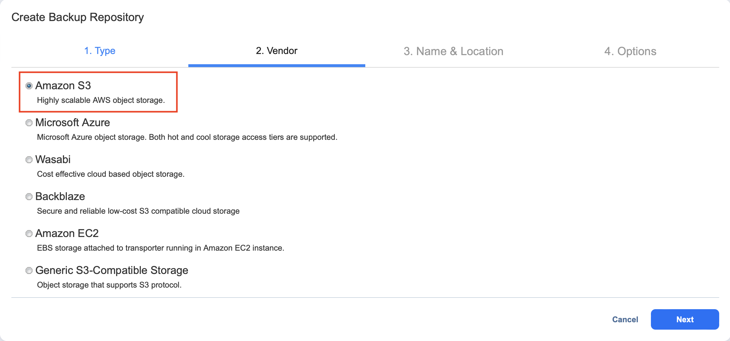Choose the Amazon EC2 radio button

[x=29, y=234]
